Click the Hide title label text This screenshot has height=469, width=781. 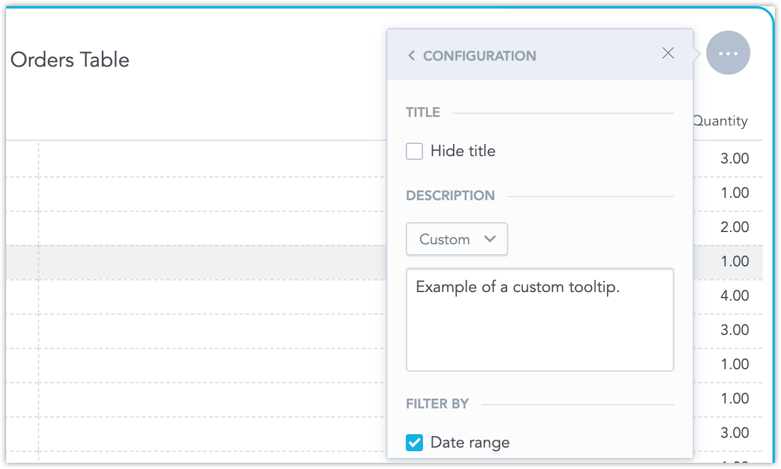463,151
